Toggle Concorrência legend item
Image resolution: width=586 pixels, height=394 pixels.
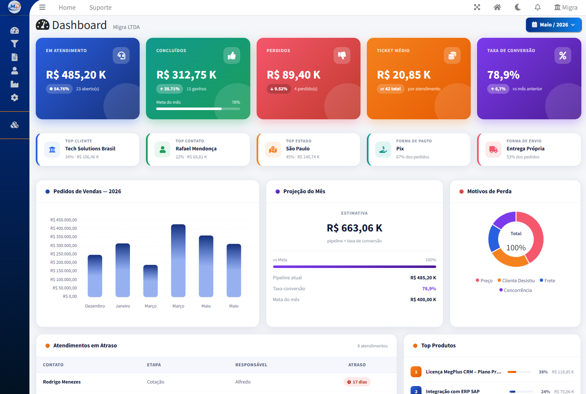tap(515, 290)
